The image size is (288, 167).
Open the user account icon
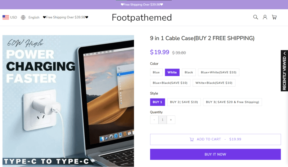pos(265,17)
